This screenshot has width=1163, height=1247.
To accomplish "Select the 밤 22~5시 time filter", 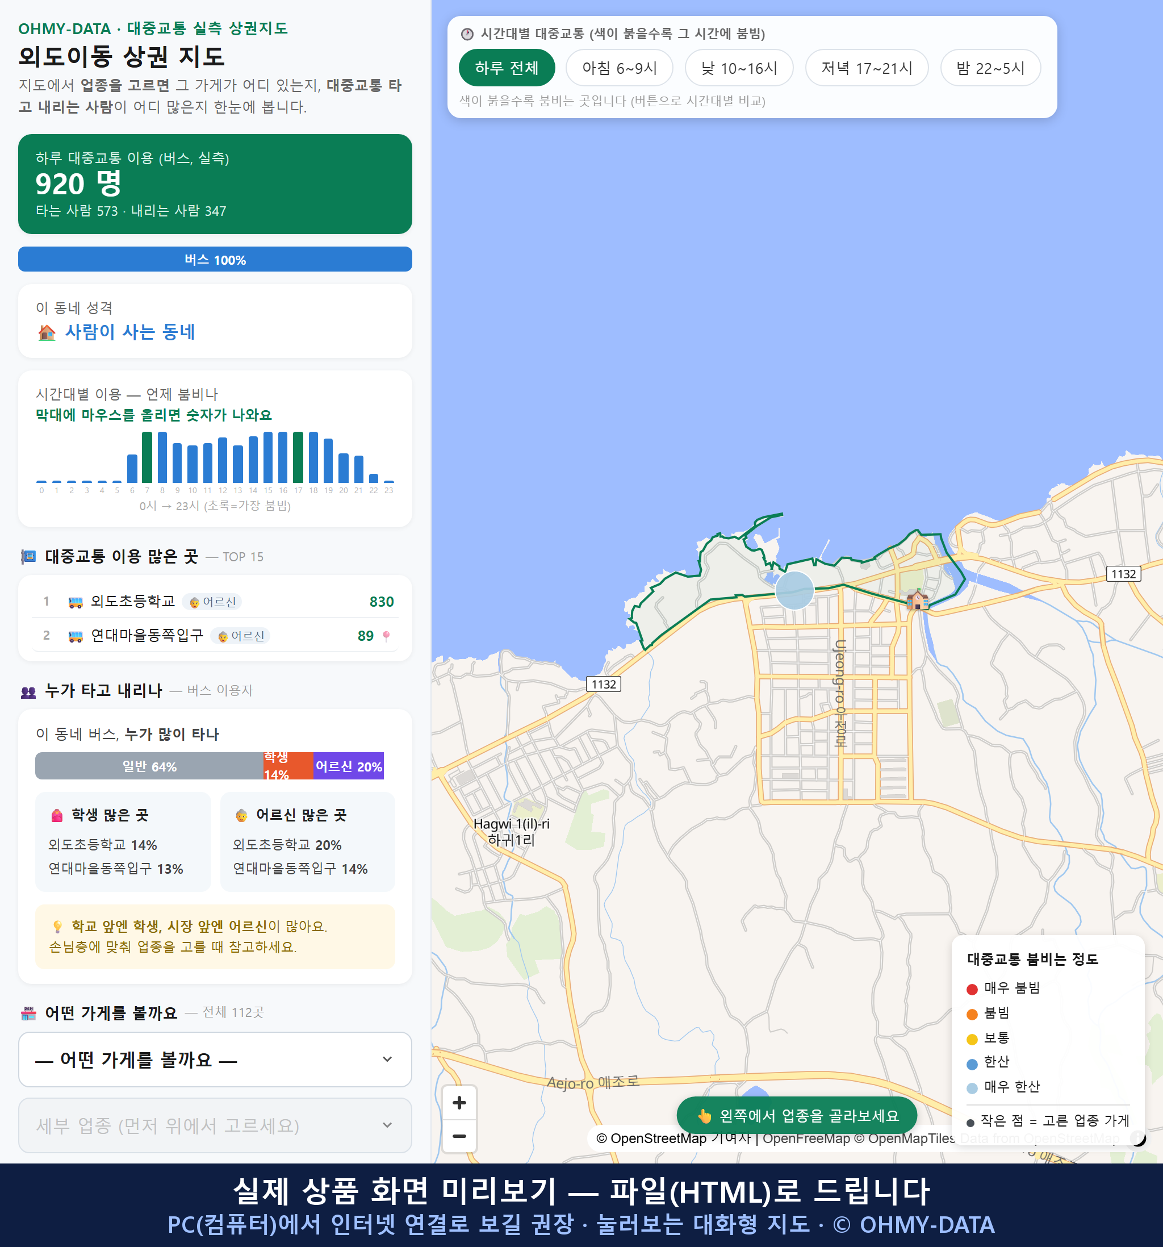I will tap(990, 68).
